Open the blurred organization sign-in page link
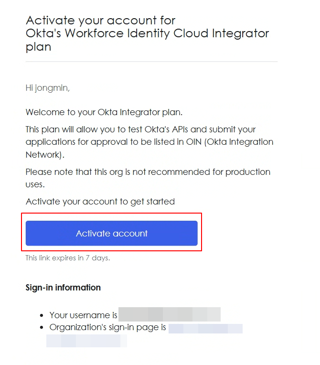The width and height of the screenshot is (320, 365). click(205, 329)
